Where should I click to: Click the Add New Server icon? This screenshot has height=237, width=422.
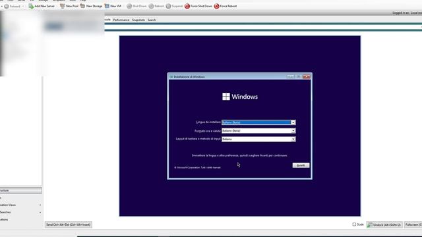[x=31, y=6]
